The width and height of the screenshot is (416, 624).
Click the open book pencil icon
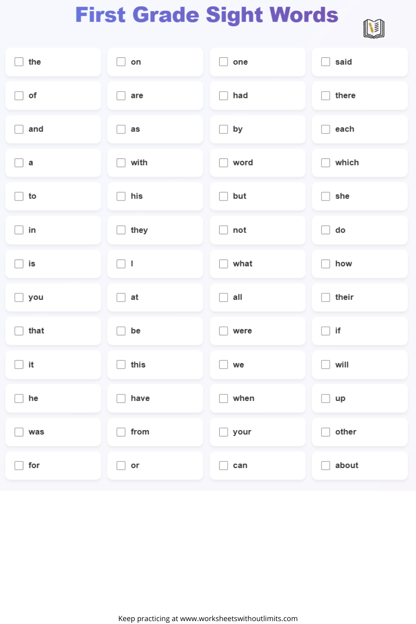374,29
